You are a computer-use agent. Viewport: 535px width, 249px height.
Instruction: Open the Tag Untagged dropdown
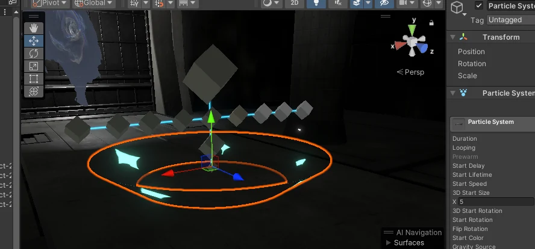coord(511,20)
